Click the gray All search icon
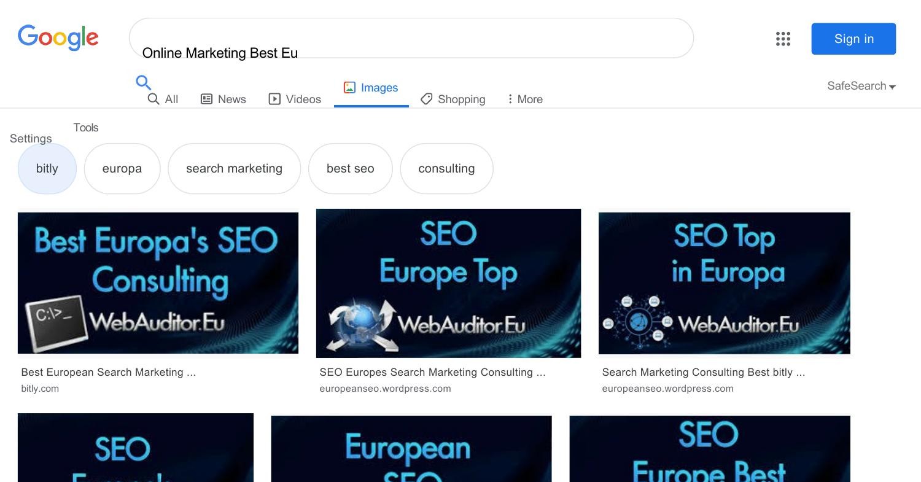The image size is (921, 482). (153, 99)
